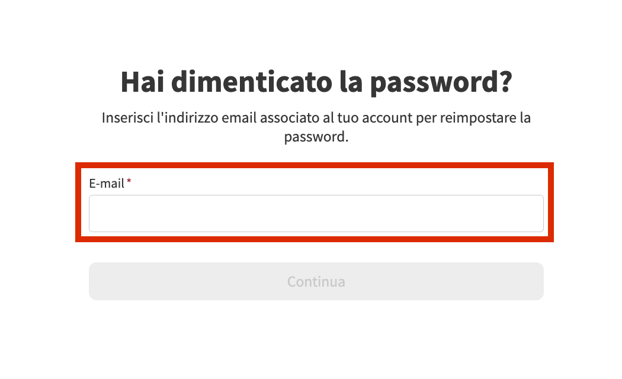Click the red required asterisk
Image resolution: width=622 pixels, height=379 pixels.
[129, 182]
